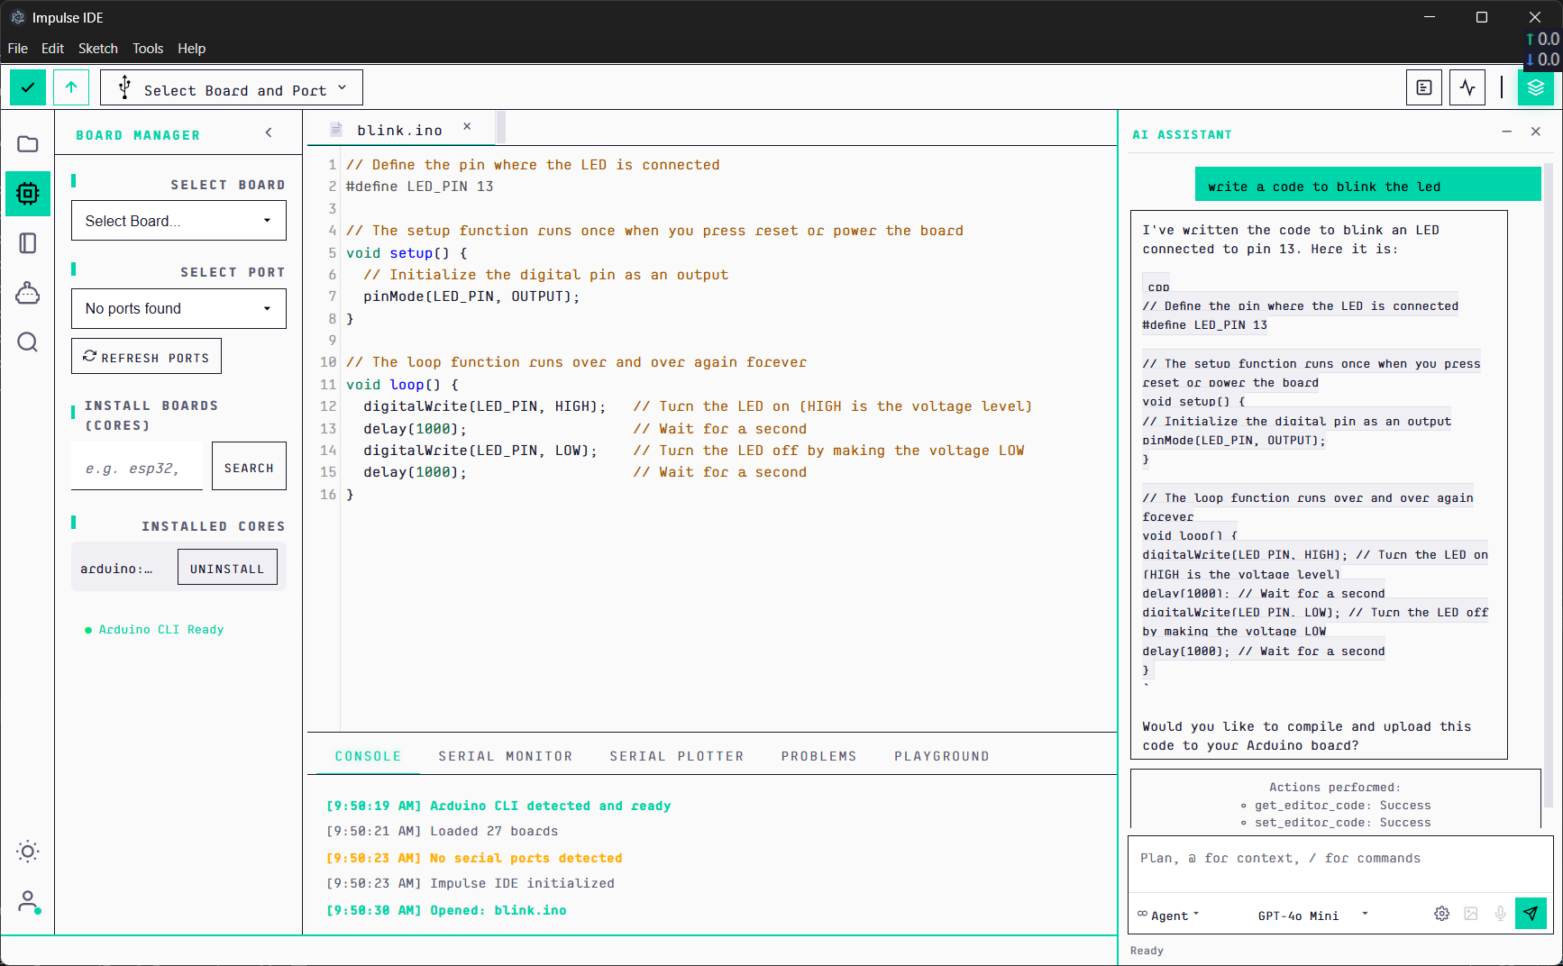The height and width of the screenshot is (966, 1563).
Task: Expand the Select Board combo box
Action: (178, 221)
